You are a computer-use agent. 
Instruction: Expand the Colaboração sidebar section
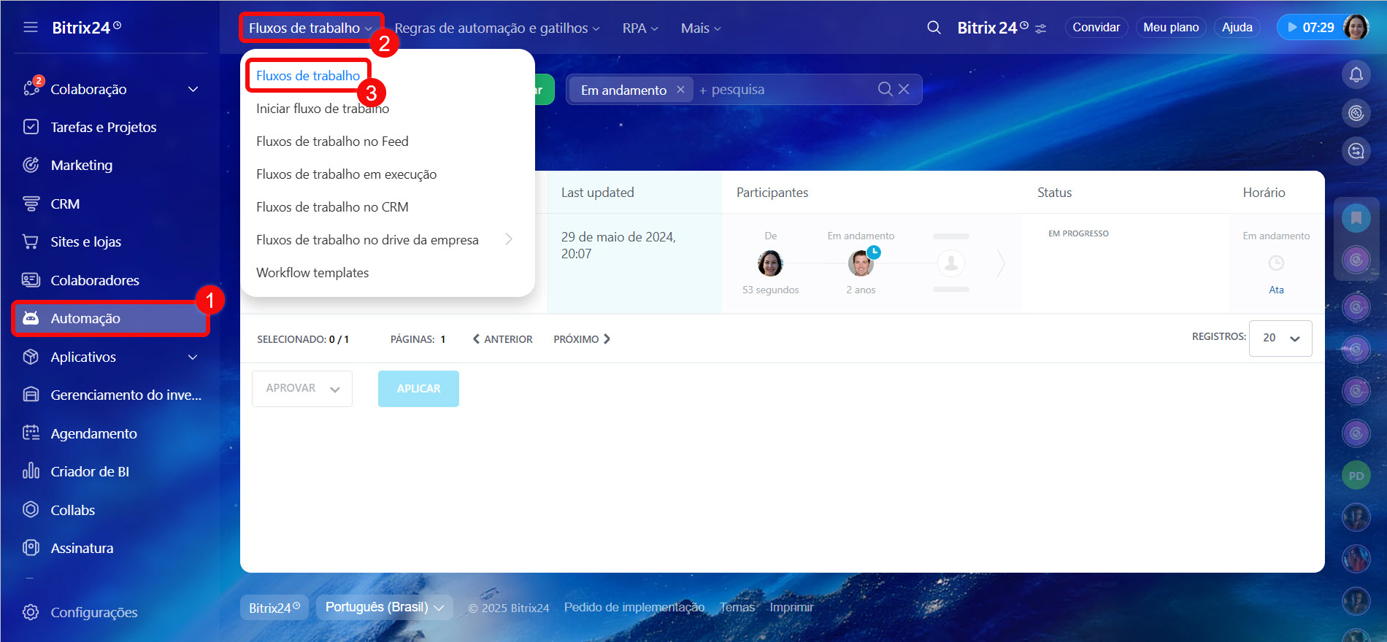(x=193, y=89)
